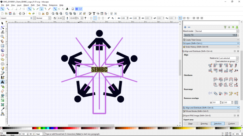Select the arrow Selector tool
243x136 pixels.
pyautogui.click(x=2, y=23)
